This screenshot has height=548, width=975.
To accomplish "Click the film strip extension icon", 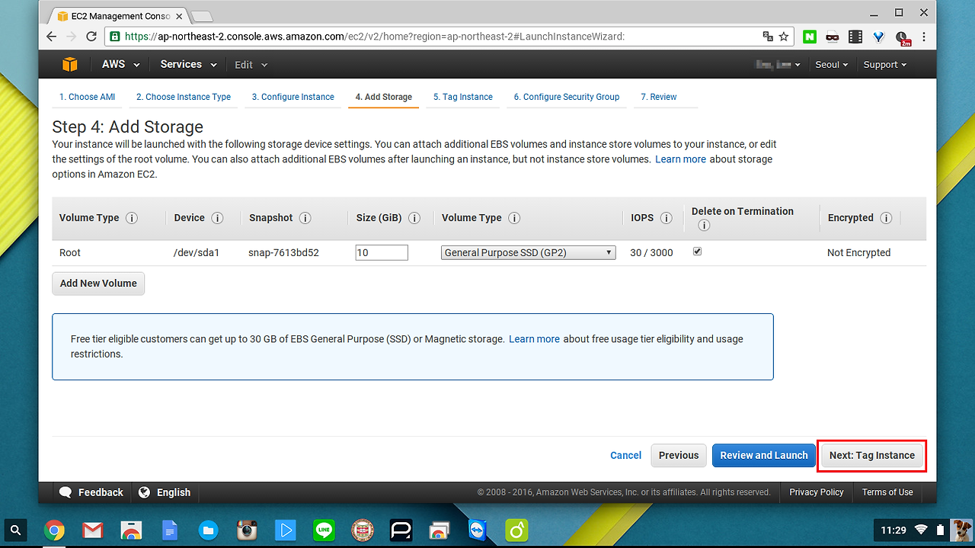I will point(855,37).
